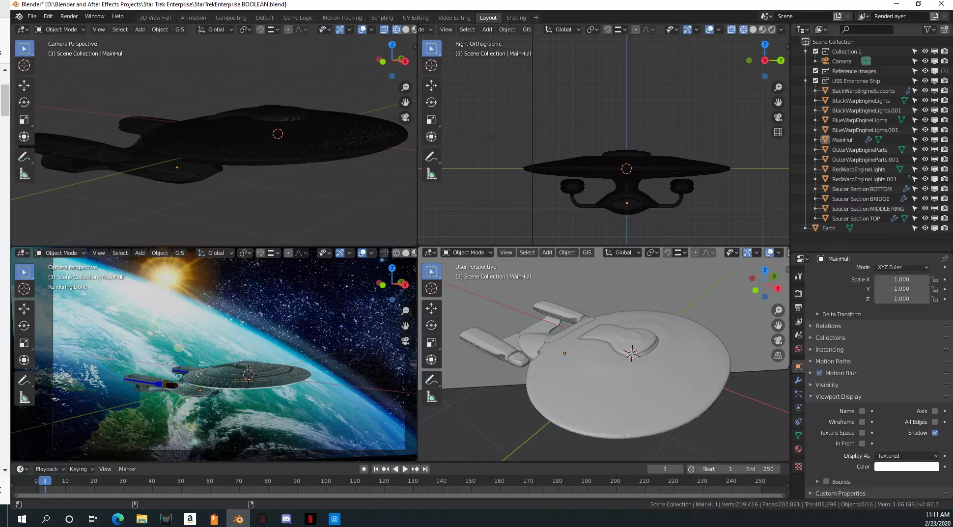Open Active Tool settings tab in Properties
The image size is (953, 527).
click(x=798, y=276)
